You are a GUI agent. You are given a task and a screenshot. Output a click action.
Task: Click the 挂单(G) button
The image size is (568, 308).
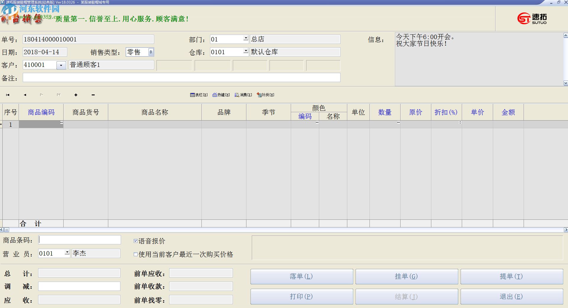[x=407, y=277]
